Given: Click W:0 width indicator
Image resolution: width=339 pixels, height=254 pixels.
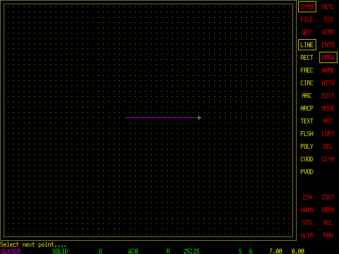Looking at the screenshot, I should point(133,251).
